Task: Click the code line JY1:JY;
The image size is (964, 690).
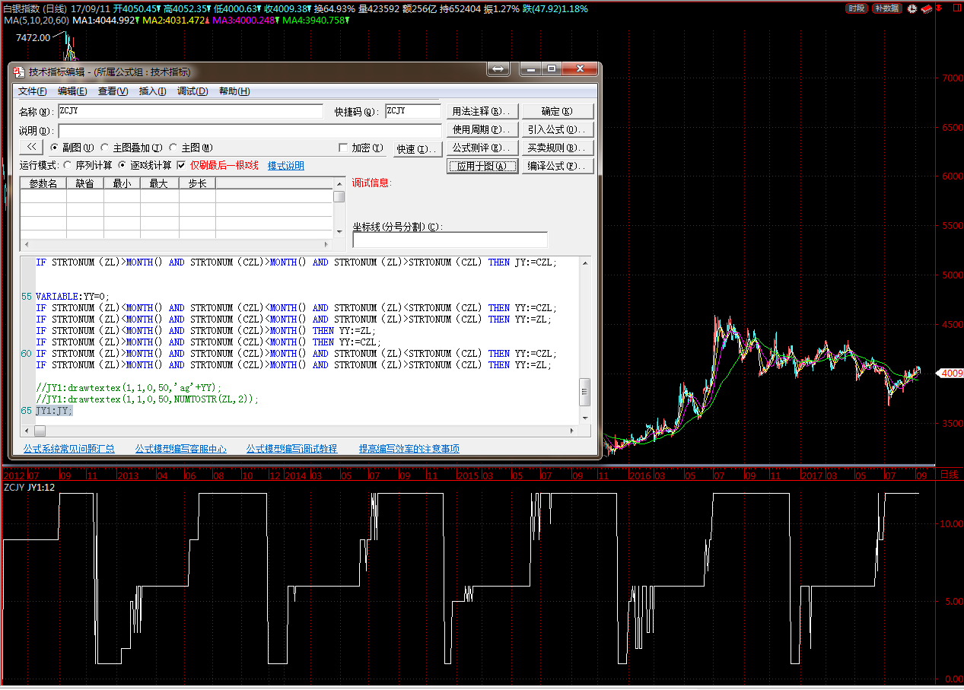Action: [x=54, y=410]
